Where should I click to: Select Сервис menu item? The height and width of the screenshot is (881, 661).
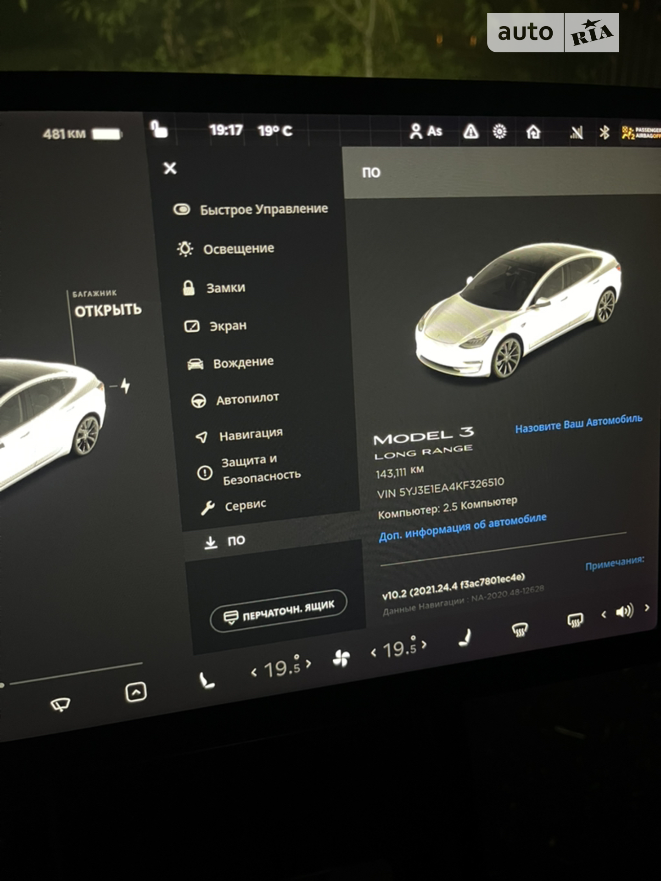pos(234,506)
